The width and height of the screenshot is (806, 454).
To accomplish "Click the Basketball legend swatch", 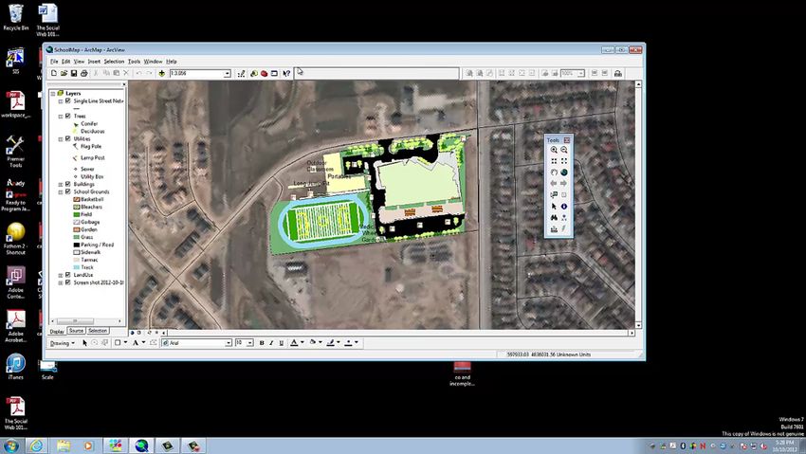I will click(x=77, y=199).
